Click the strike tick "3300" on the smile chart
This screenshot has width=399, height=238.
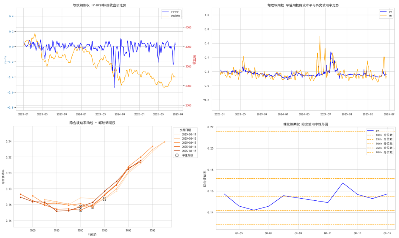point(104,230)
